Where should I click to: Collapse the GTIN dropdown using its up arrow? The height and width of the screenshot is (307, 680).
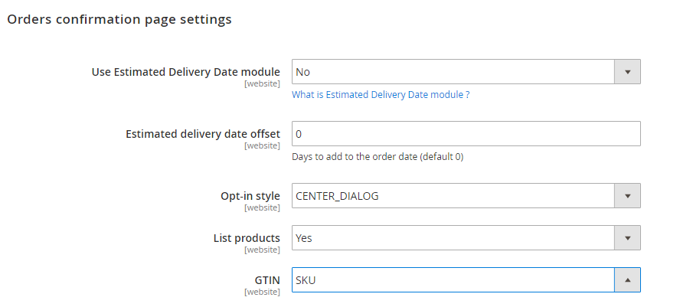627,280
